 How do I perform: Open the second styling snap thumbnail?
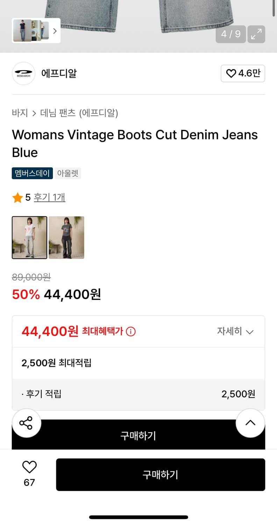(x=66, y=237)
